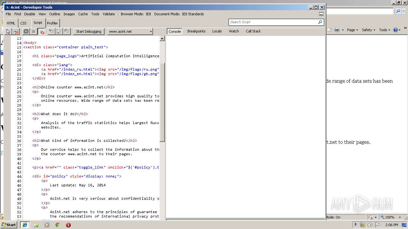This screenshot has width=408, height=229.
Task: Open the IE Page menu dropdown
Action: pyautogui.click(x=352, y=30)
